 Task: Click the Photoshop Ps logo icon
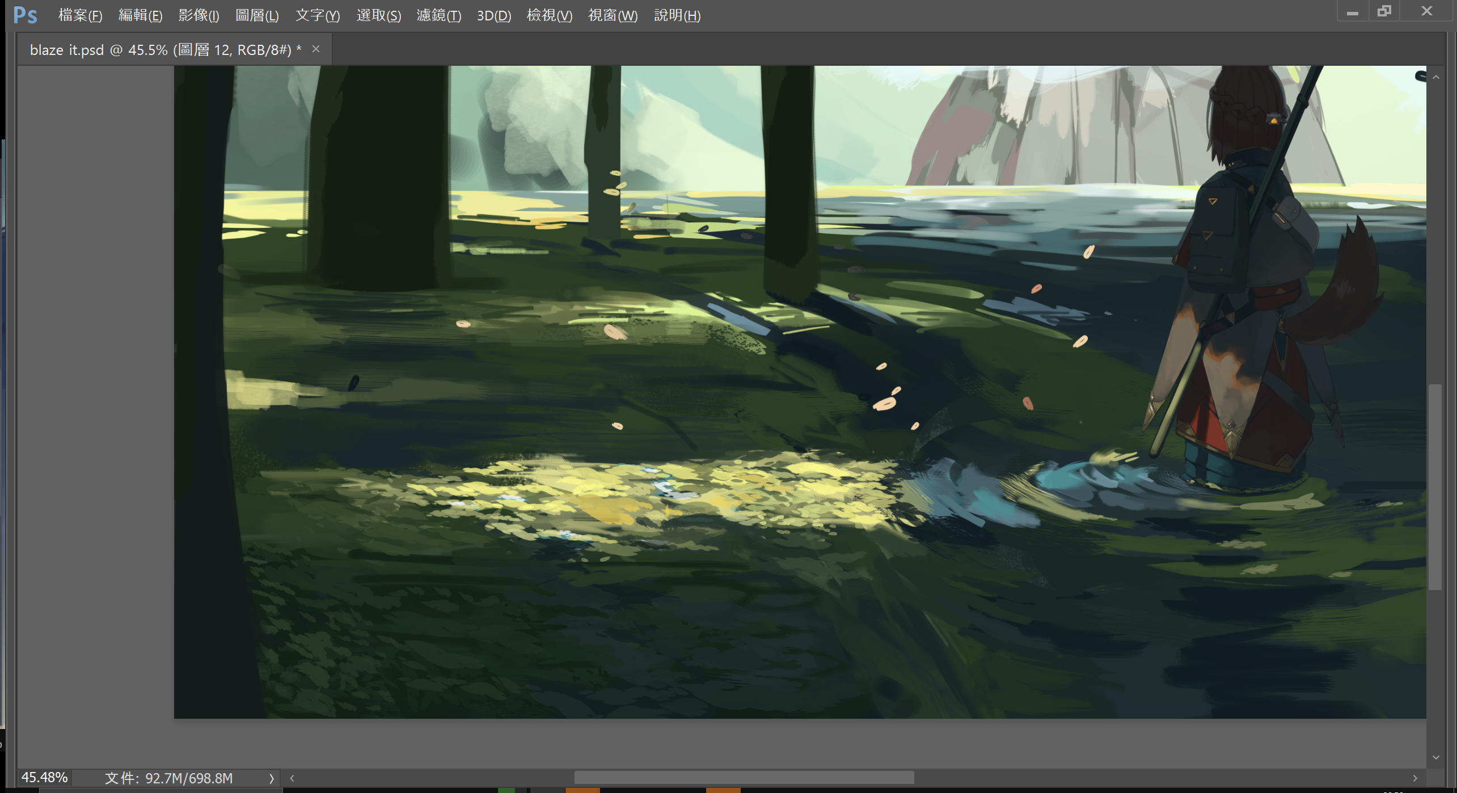[x=25, y=15]
